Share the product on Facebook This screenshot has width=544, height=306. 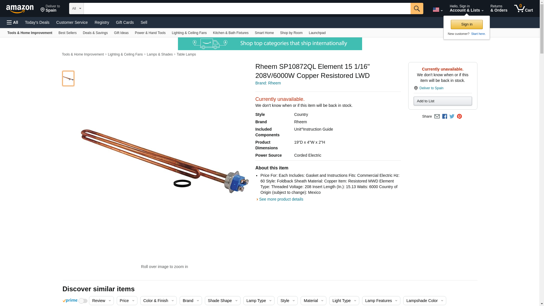(x=445, y=116)
